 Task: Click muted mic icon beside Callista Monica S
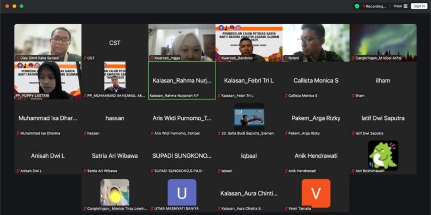coord(286,96)
